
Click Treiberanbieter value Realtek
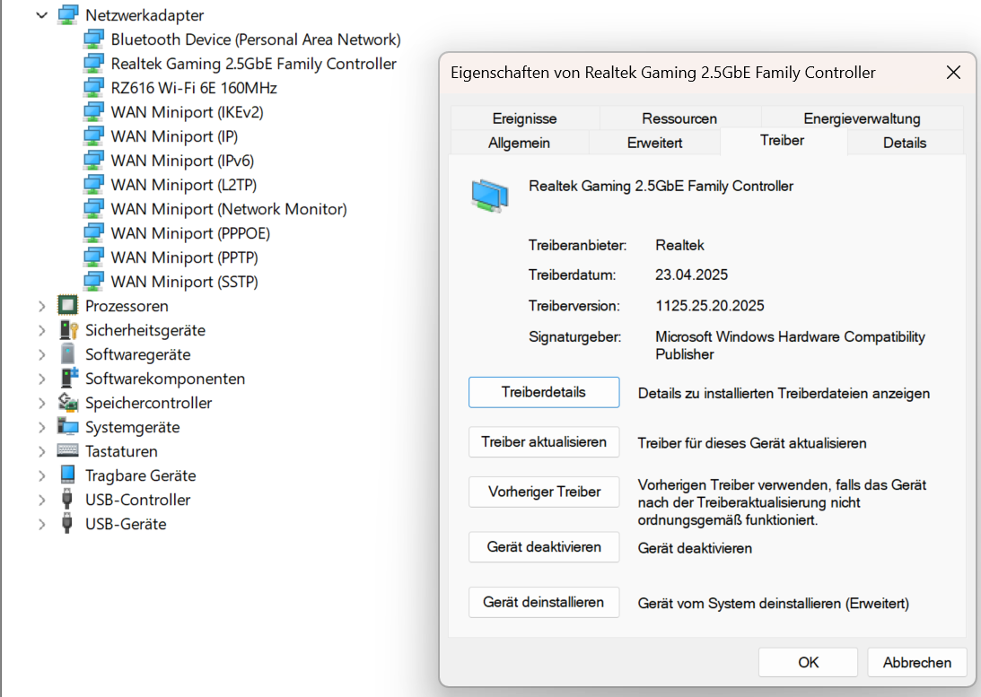click(679, 245)
